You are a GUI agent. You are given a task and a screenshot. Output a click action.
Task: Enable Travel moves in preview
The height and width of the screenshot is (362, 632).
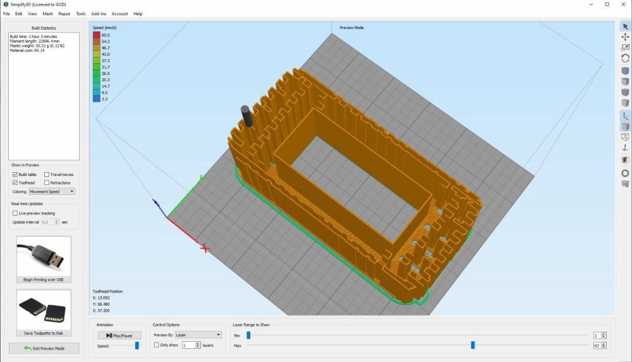[47, 174]
